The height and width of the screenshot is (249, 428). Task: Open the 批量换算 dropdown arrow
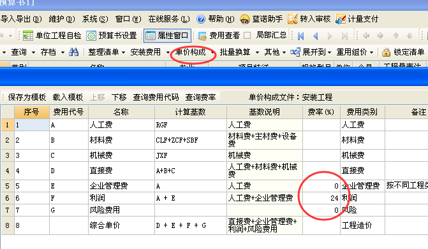(257, 52)
